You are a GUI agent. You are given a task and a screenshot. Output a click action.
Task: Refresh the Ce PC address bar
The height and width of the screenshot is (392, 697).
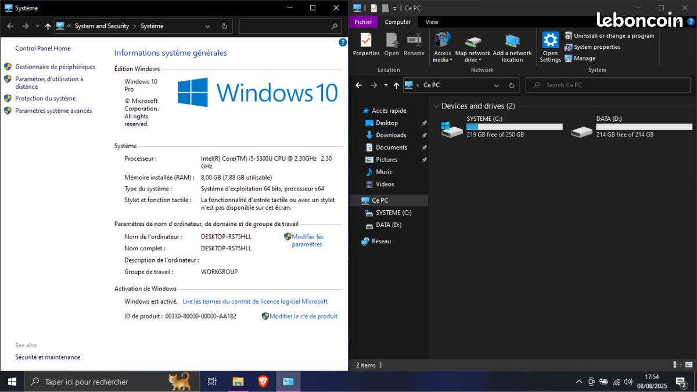512,85
